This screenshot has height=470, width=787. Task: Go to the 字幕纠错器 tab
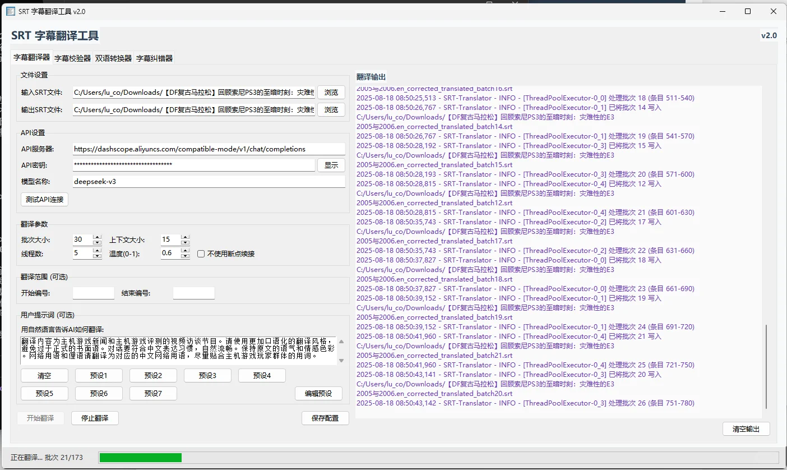[x=154, y=58]
